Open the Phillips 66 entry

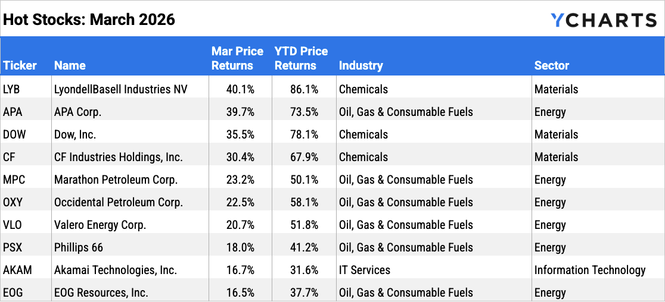coord(77,247)
